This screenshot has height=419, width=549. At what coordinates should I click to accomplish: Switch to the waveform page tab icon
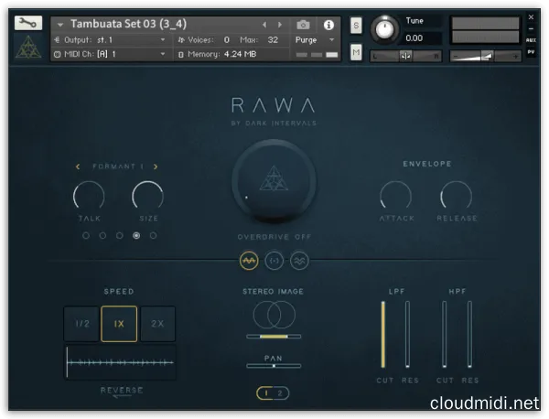pyautogui.click(x=249, y=261)
